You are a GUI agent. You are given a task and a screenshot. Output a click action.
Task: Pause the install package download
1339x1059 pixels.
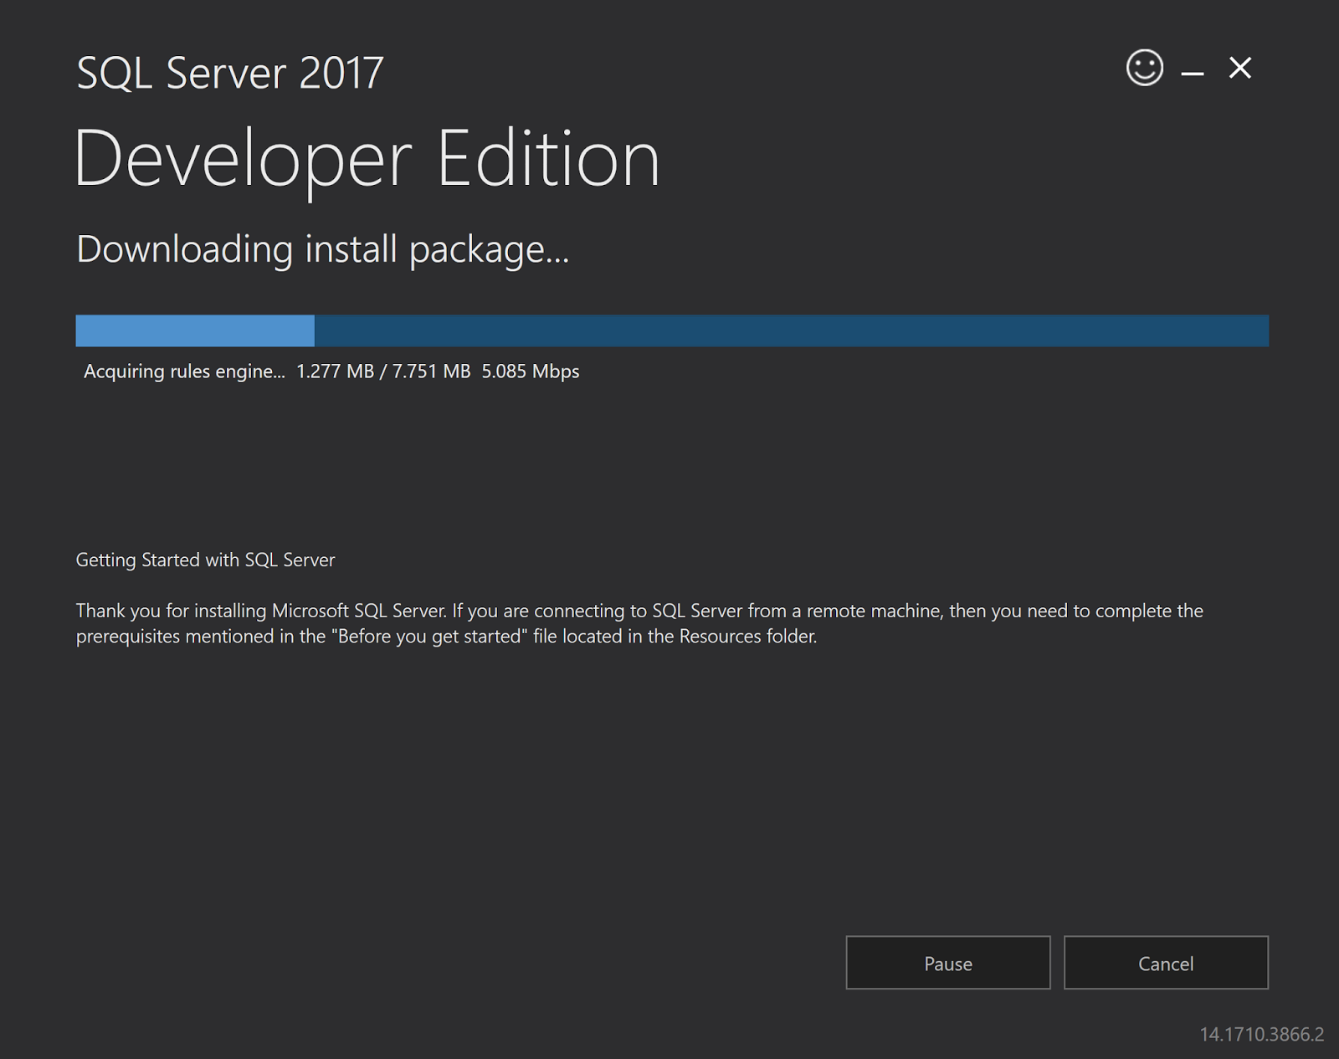(x=947, y=963)
